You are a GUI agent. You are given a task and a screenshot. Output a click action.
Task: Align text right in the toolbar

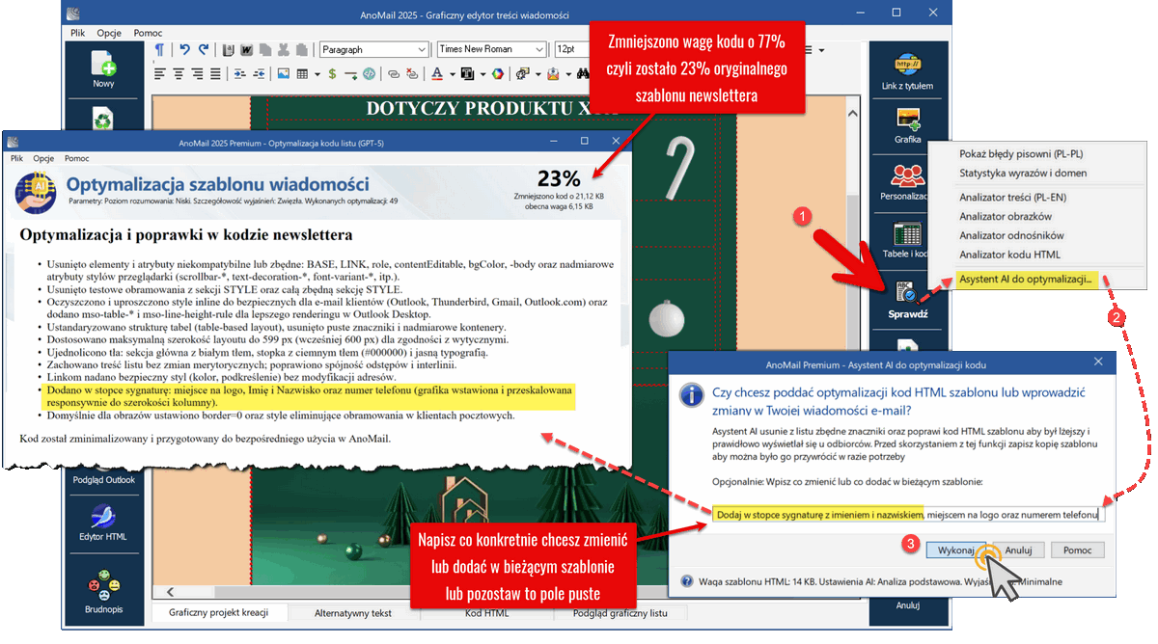(198, 73)
